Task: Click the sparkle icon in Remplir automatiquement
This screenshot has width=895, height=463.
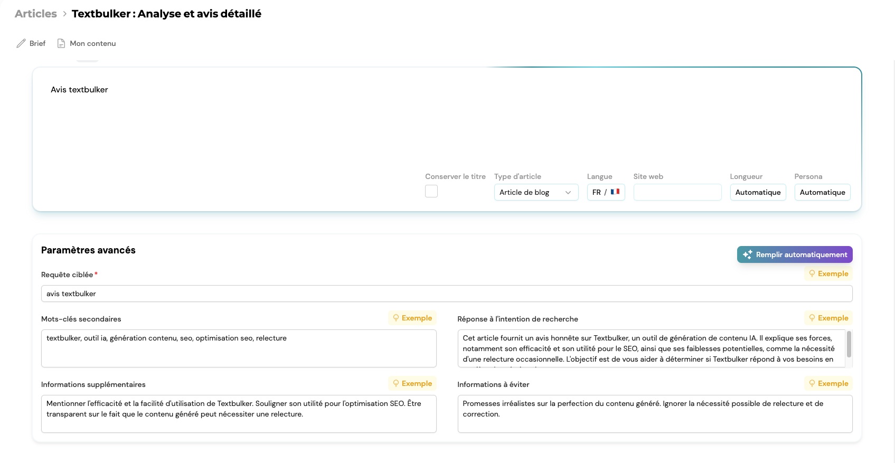Action: 747,254
